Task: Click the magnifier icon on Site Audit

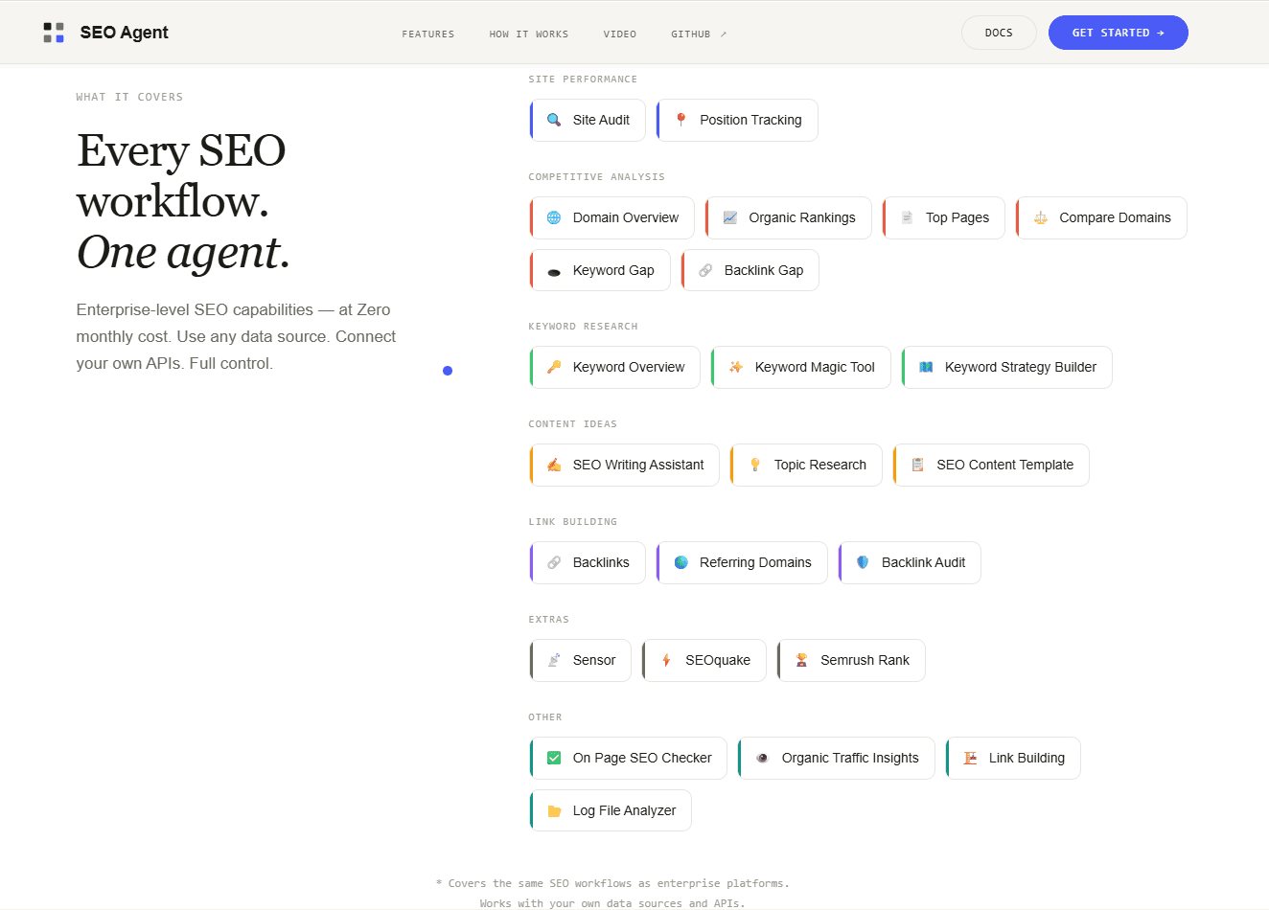Action: point(554,120)
